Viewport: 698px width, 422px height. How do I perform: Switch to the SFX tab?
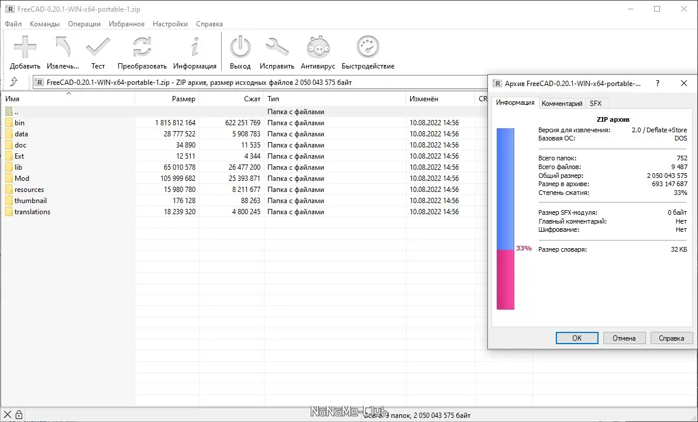point(596,103)
